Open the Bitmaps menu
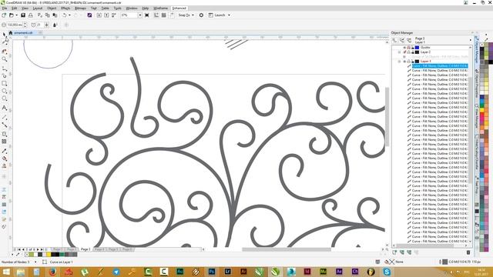This screenshot has width=493, height=277. click(x=80, y=8)
